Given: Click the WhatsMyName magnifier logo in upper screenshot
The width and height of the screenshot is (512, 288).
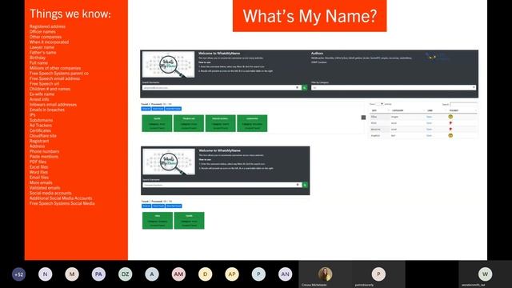Looking at the screenshot, I should (169, 65).
